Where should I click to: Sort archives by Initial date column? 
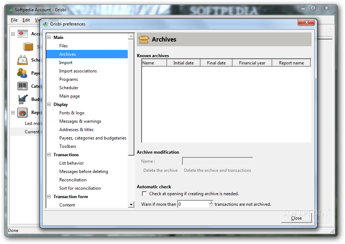[183, 63]
